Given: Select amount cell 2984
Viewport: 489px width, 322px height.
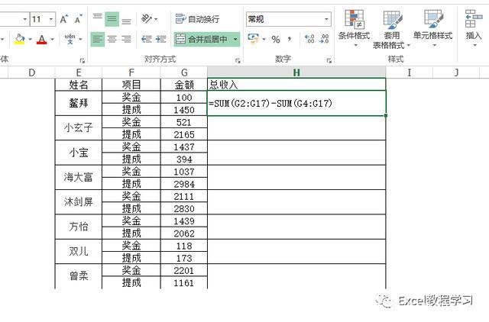Looking at the screenshot, I should point(184,184).
